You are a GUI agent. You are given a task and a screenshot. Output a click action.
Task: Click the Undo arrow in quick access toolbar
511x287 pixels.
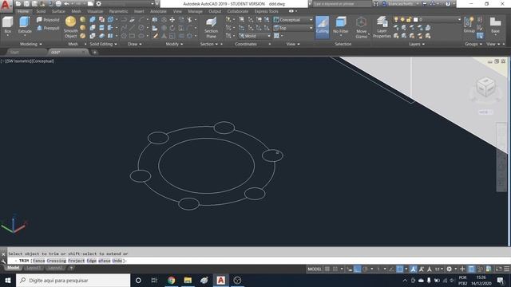(66, 4)
